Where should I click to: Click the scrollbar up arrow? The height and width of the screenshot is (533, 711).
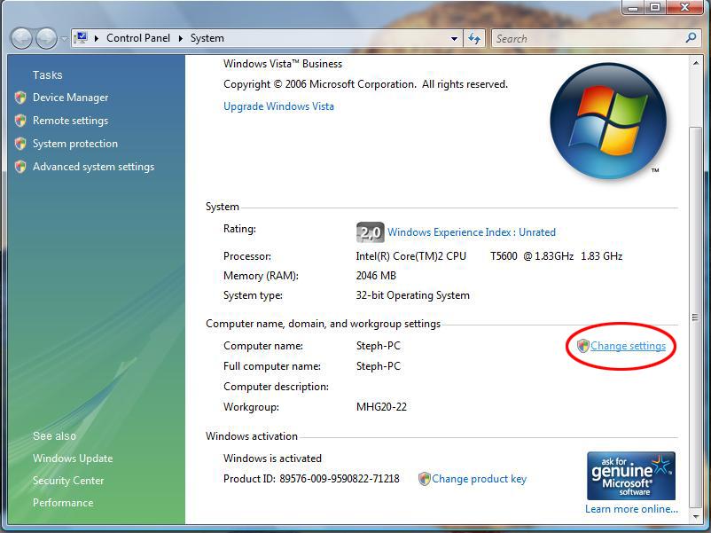(x=695, y=64)
